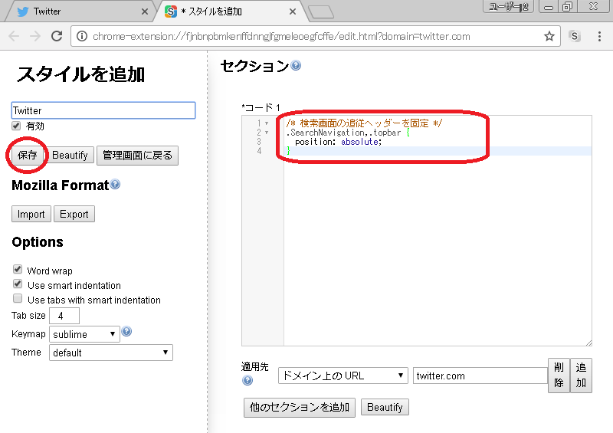613x433 pixels.
Task: Click line number 4 in editor gutter
Action: tap(259, 151)
